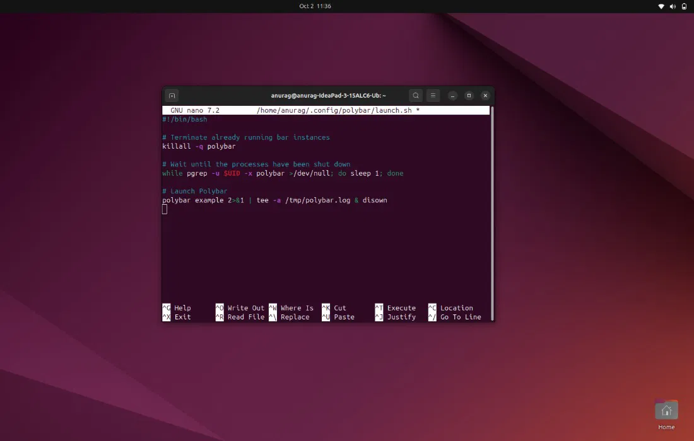This screenshot has height=441, width=694.
Task: Click the terminal search icon
Action: pos(415,96)
